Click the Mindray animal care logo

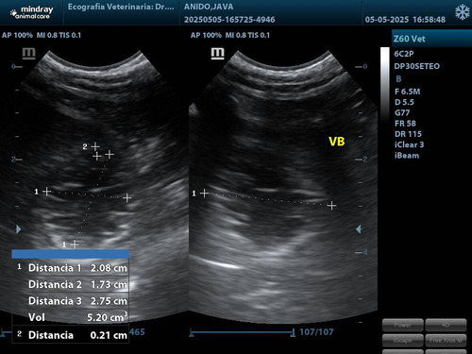31,12
